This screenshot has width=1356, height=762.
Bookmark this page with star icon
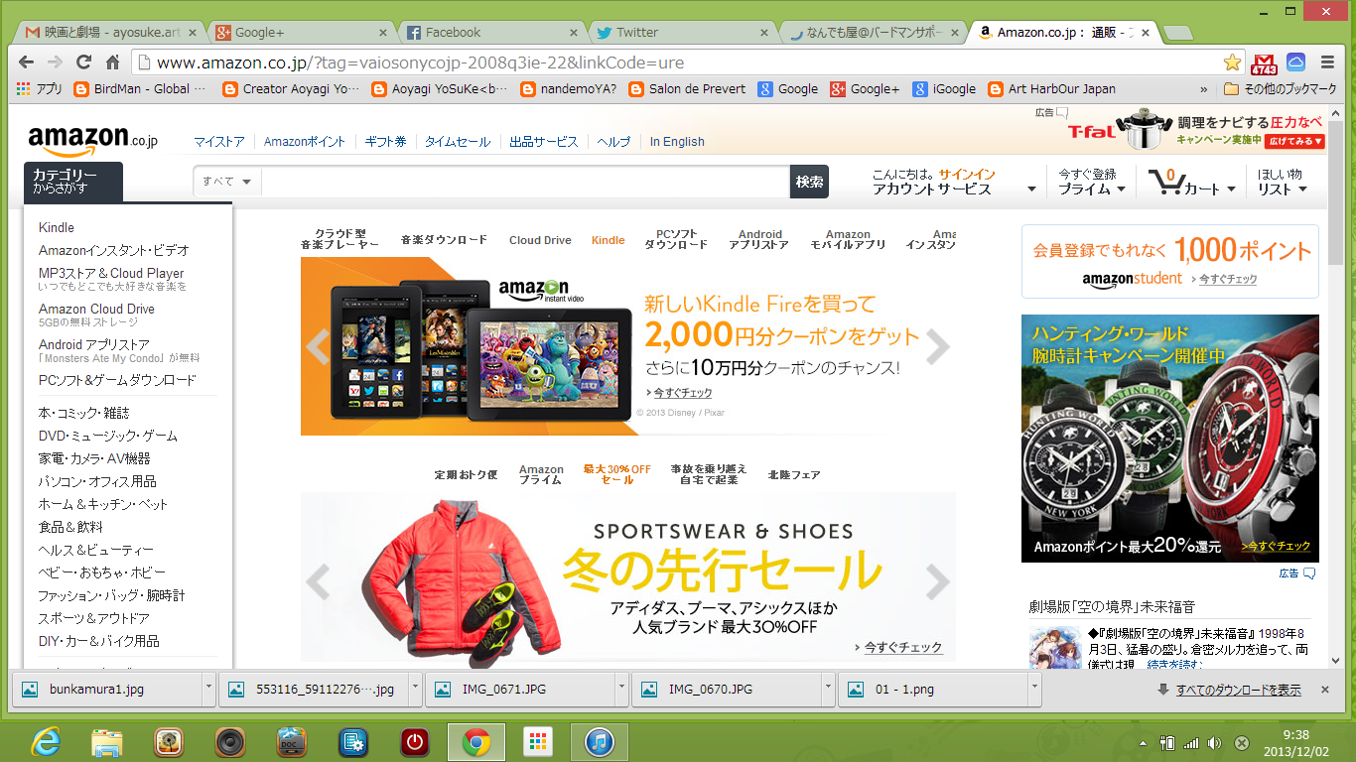click(x=1232, y=62)
